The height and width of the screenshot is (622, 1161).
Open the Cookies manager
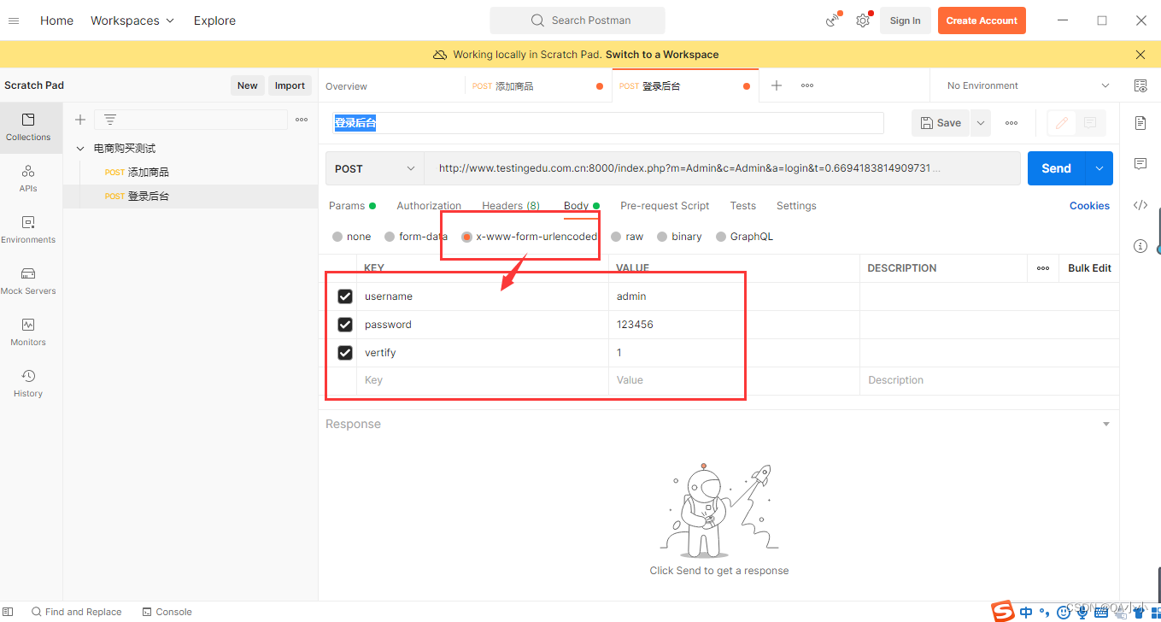click(1089, 205)
